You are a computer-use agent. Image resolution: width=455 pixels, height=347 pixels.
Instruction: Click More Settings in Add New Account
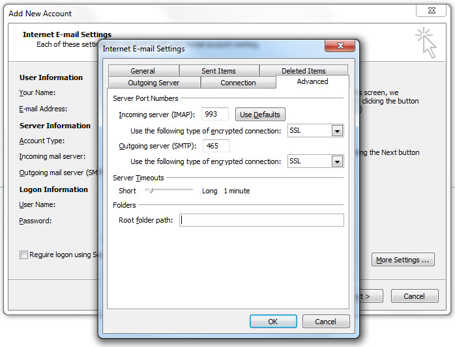coord(403,260)
